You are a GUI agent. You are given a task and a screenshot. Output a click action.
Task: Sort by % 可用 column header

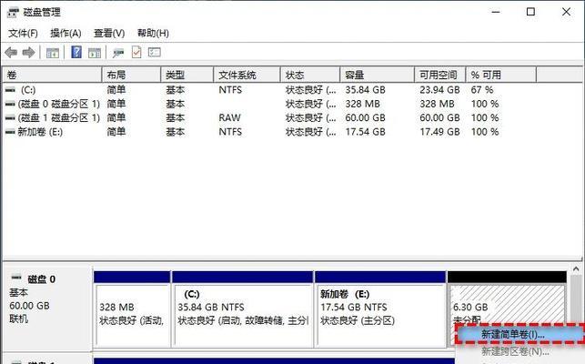[x=501, y=75]
